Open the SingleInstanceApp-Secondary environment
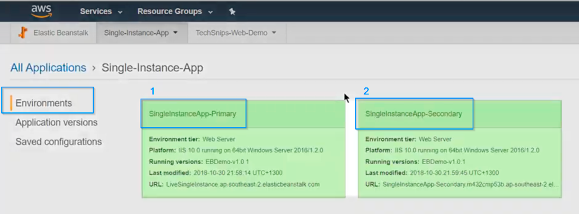The image size is (579, 214). 413,114
